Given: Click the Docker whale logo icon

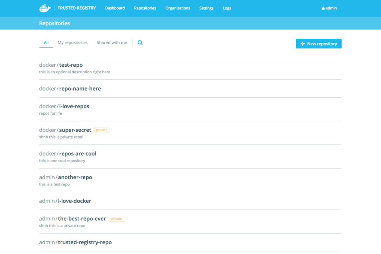Looking at the screenshot, I should pyautogui.click(x=45, y=8).
